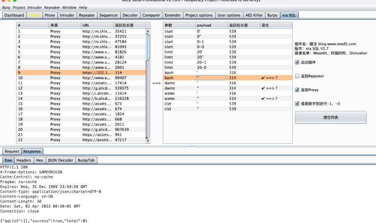This screenshot has width=376, height=223.
Task: Switch to the Target tab
Action: (34, 15)
